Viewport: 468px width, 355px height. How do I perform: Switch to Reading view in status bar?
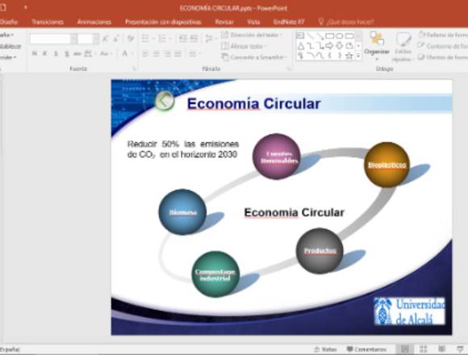tap(442, 349)
